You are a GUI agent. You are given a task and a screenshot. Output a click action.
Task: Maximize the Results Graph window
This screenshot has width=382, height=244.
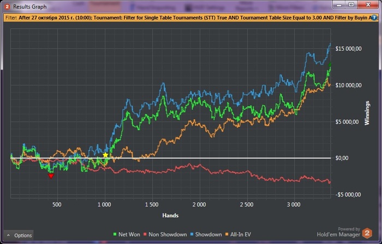click(x=351, y=4)
